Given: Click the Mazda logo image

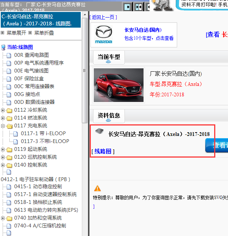Looking at the screenshot, I should pyautogui.click(x=104, y=34).
